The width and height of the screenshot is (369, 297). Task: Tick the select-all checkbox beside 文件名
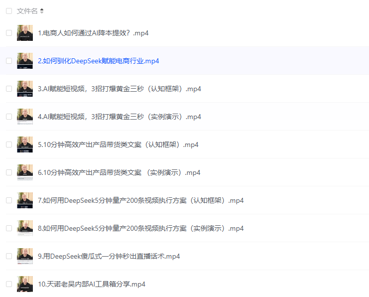click(x=9, y=11)
